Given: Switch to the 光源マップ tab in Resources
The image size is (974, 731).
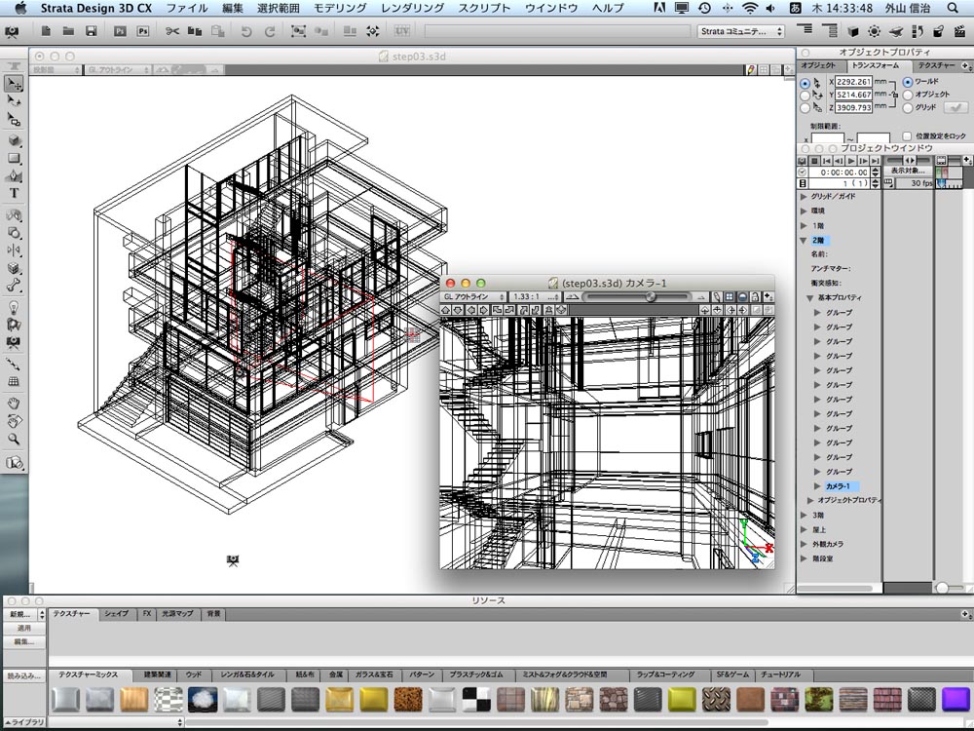Looking at the screenshot, I should (177, 613).
